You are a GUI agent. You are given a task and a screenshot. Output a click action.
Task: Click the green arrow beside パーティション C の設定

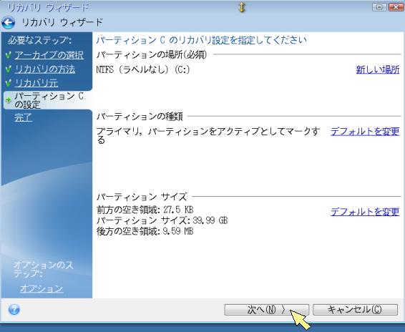pos(9,99)
